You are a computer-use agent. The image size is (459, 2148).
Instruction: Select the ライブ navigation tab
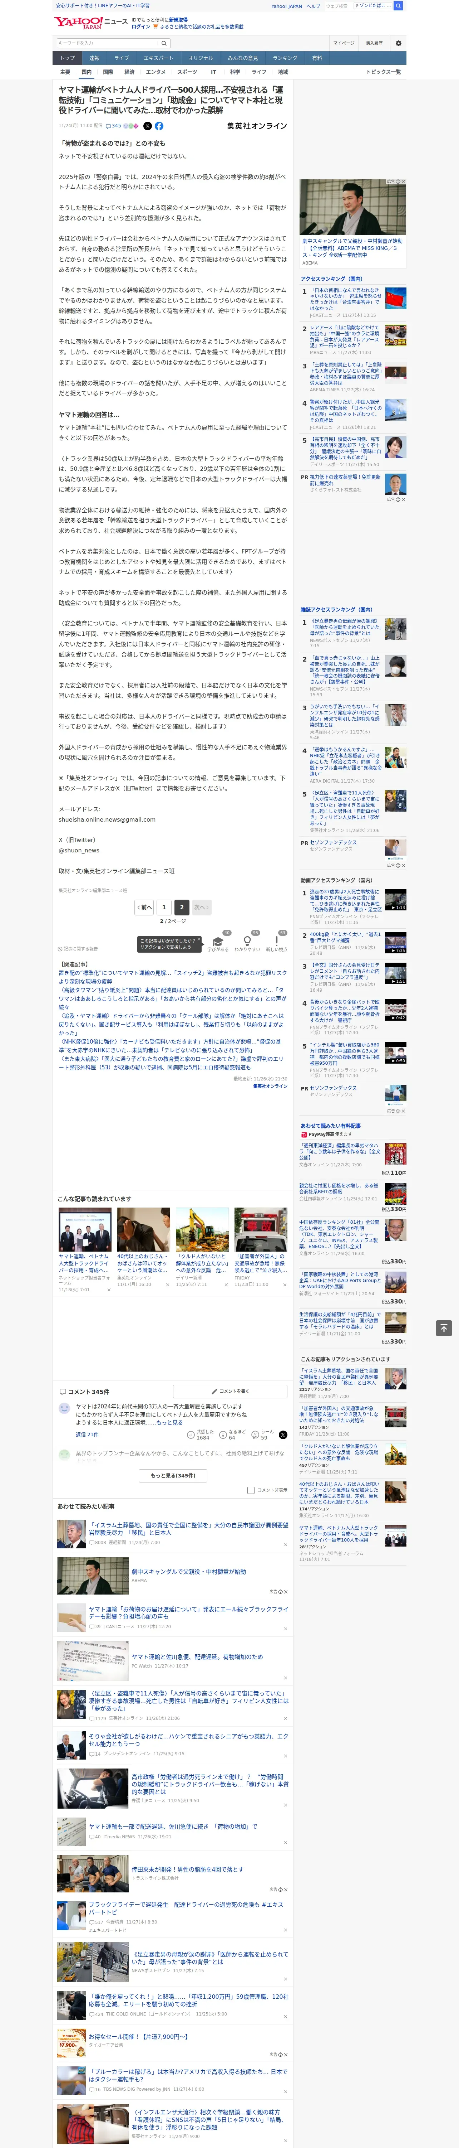point(122,58)
